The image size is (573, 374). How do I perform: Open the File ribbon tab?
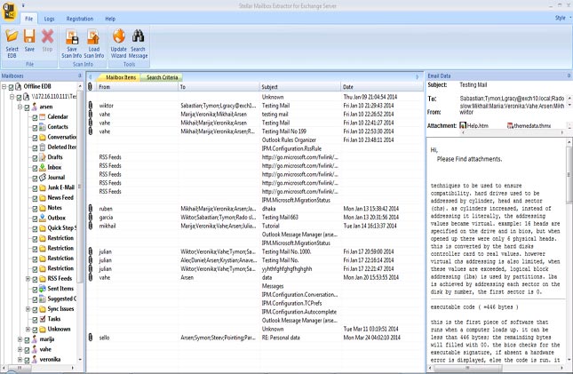pyautogui.click(x=28, y=19)
